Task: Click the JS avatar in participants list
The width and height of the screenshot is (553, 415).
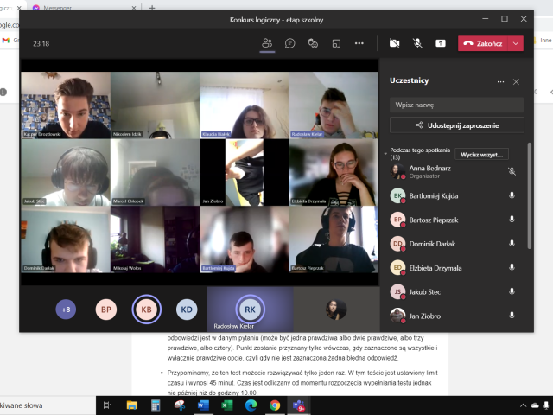Action: [x=397, y=292]
